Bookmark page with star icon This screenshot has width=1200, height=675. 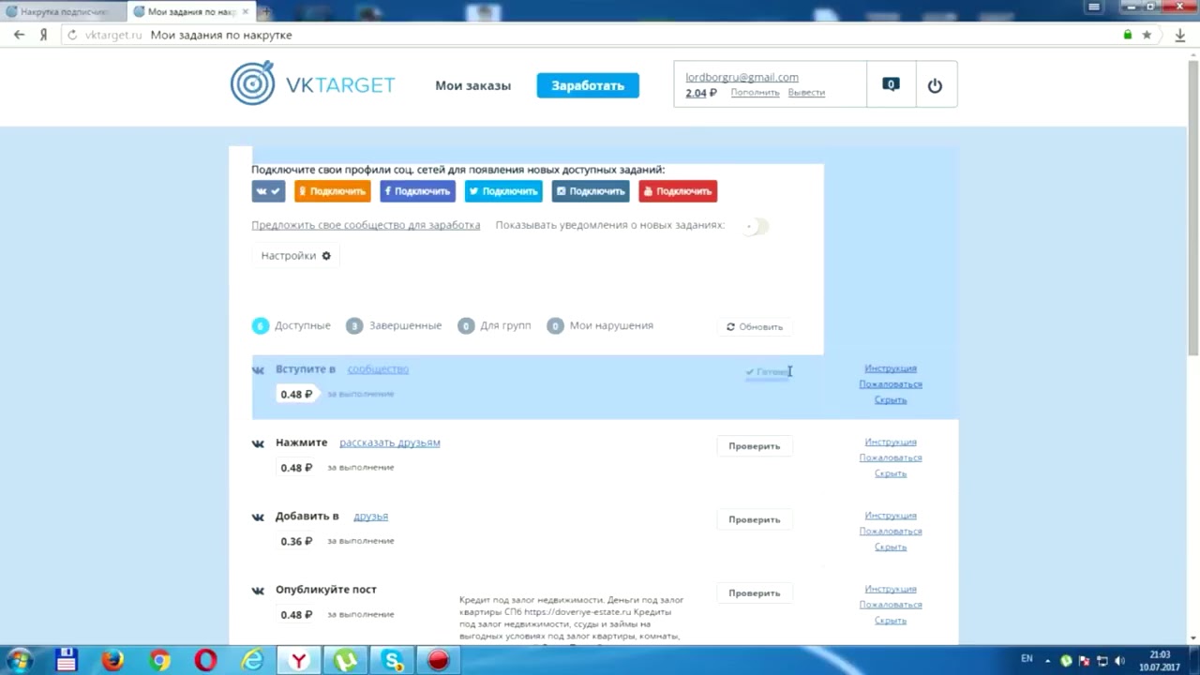click(1147, 35)
